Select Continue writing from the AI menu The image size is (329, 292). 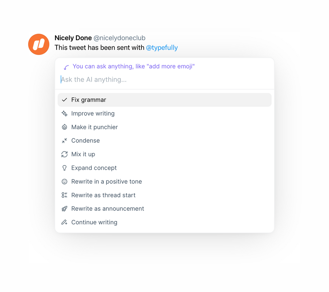94,222
